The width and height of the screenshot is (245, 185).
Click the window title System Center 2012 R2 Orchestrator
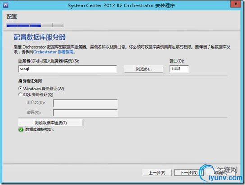coord(121,5)
